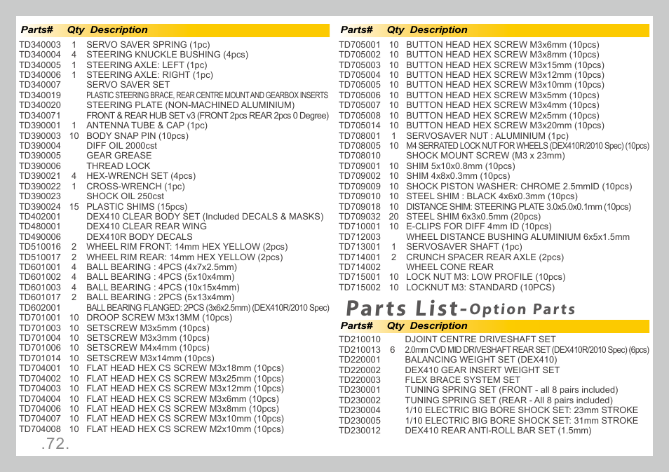669x472 pixels.
Task: Click 'STEEL SHIM 6x3x0.5mm (20pcs)' text
Action: point(473,217)
